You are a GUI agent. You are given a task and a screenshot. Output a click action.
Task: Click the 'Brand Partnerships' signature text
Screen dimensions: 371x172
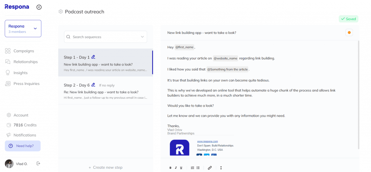[181, 133]
